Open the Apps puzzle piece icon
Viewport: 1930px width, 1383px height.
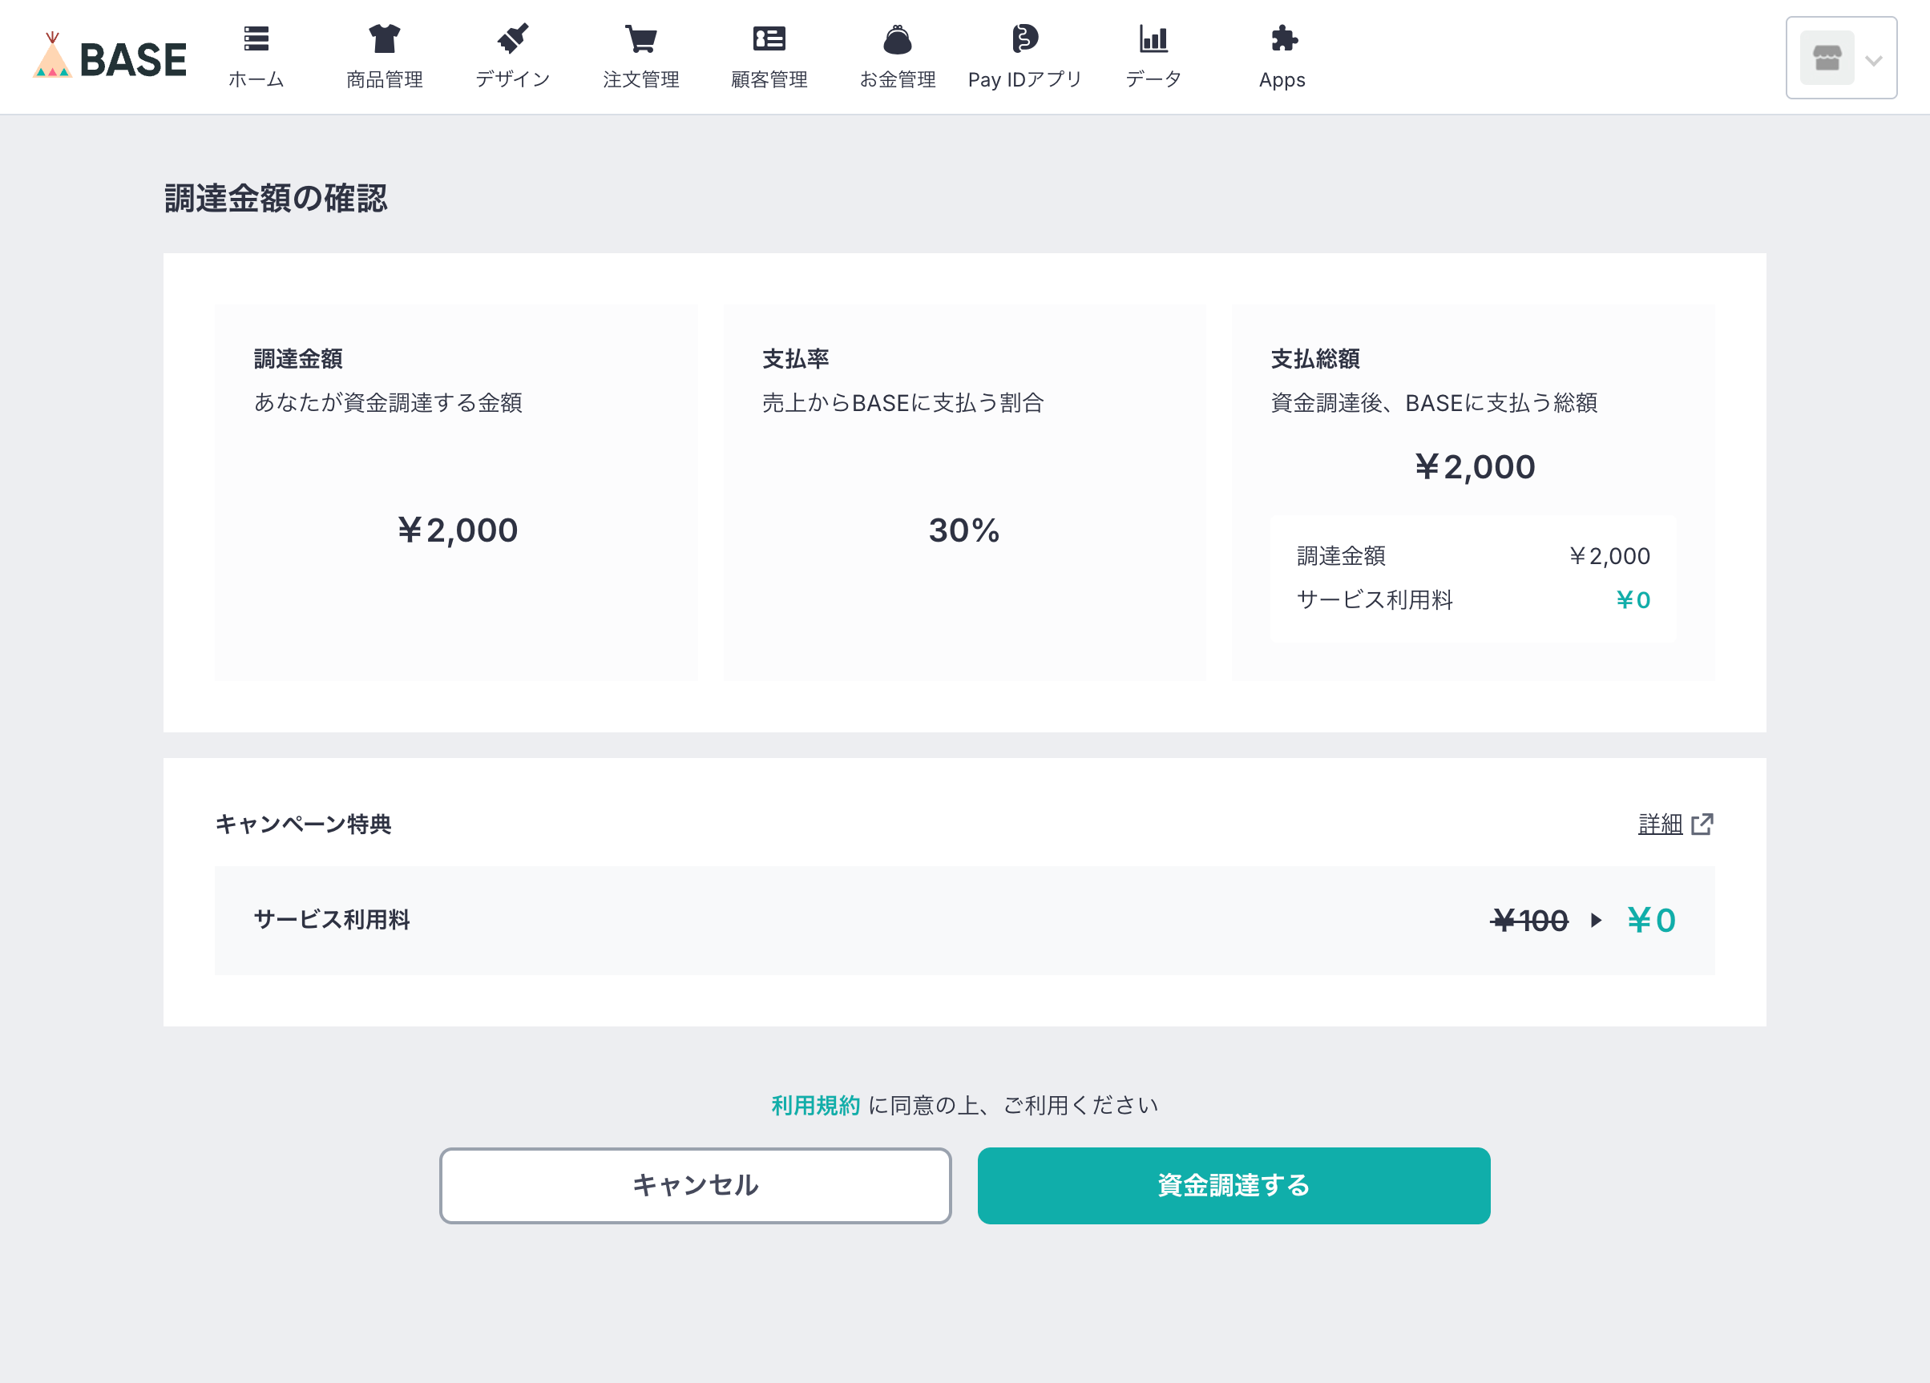1282,39
